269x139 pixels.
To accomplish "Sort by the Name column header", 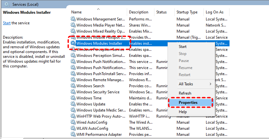I will (77, 12).
